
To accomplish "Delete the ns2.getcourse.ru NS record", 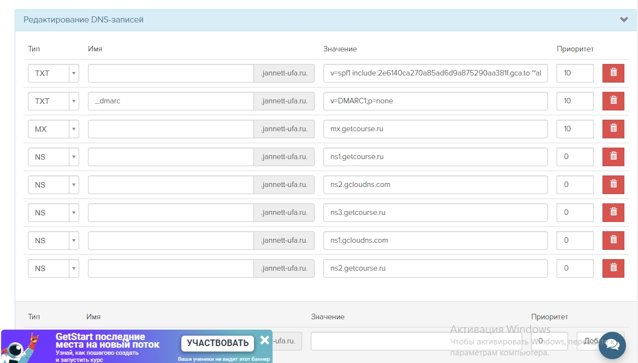I will 613,268.
